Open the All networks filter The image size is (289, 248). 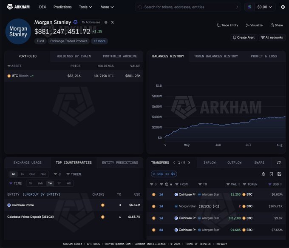tap(272, 37)
